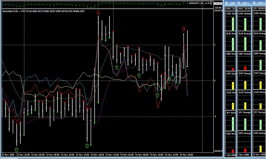Click the level 0 label on the indicator scale

(215, 81)
